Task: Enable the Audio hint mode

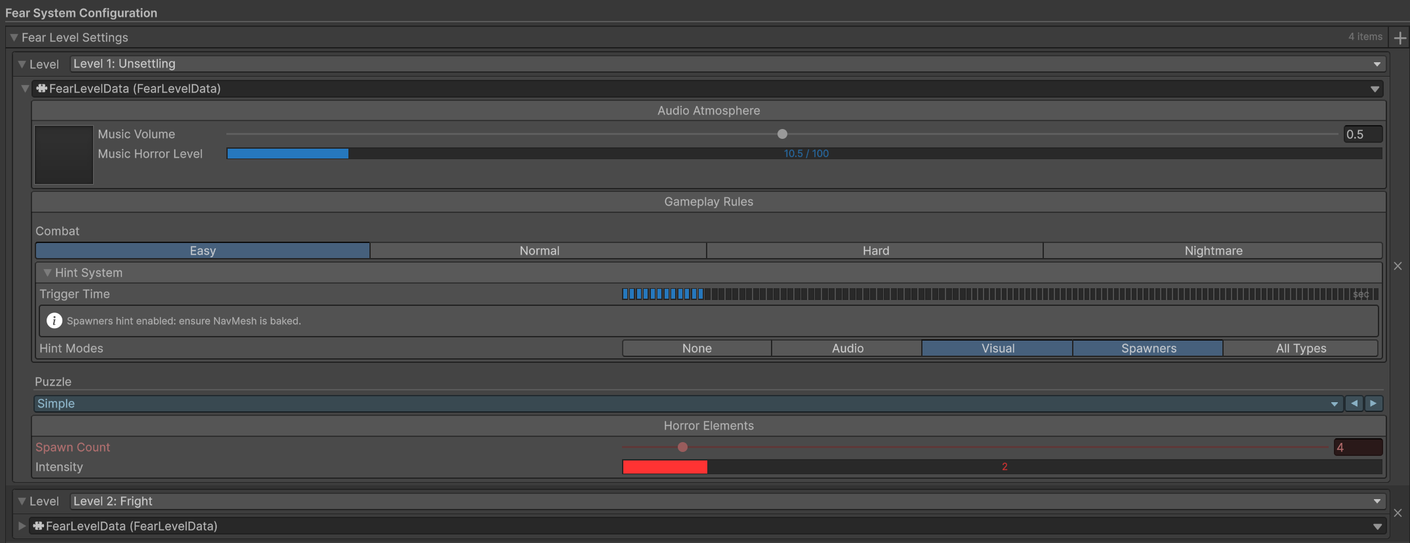Action: [x=847, y=348]
